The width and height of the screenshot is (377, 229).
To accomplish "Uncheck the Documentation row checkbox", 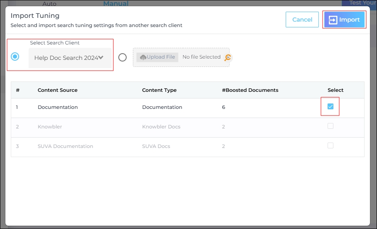I will 330,107.
